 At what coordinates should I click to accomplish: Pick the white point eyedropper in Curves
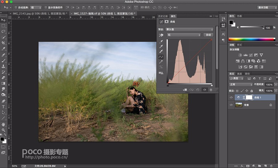click(x=161, y=51)
